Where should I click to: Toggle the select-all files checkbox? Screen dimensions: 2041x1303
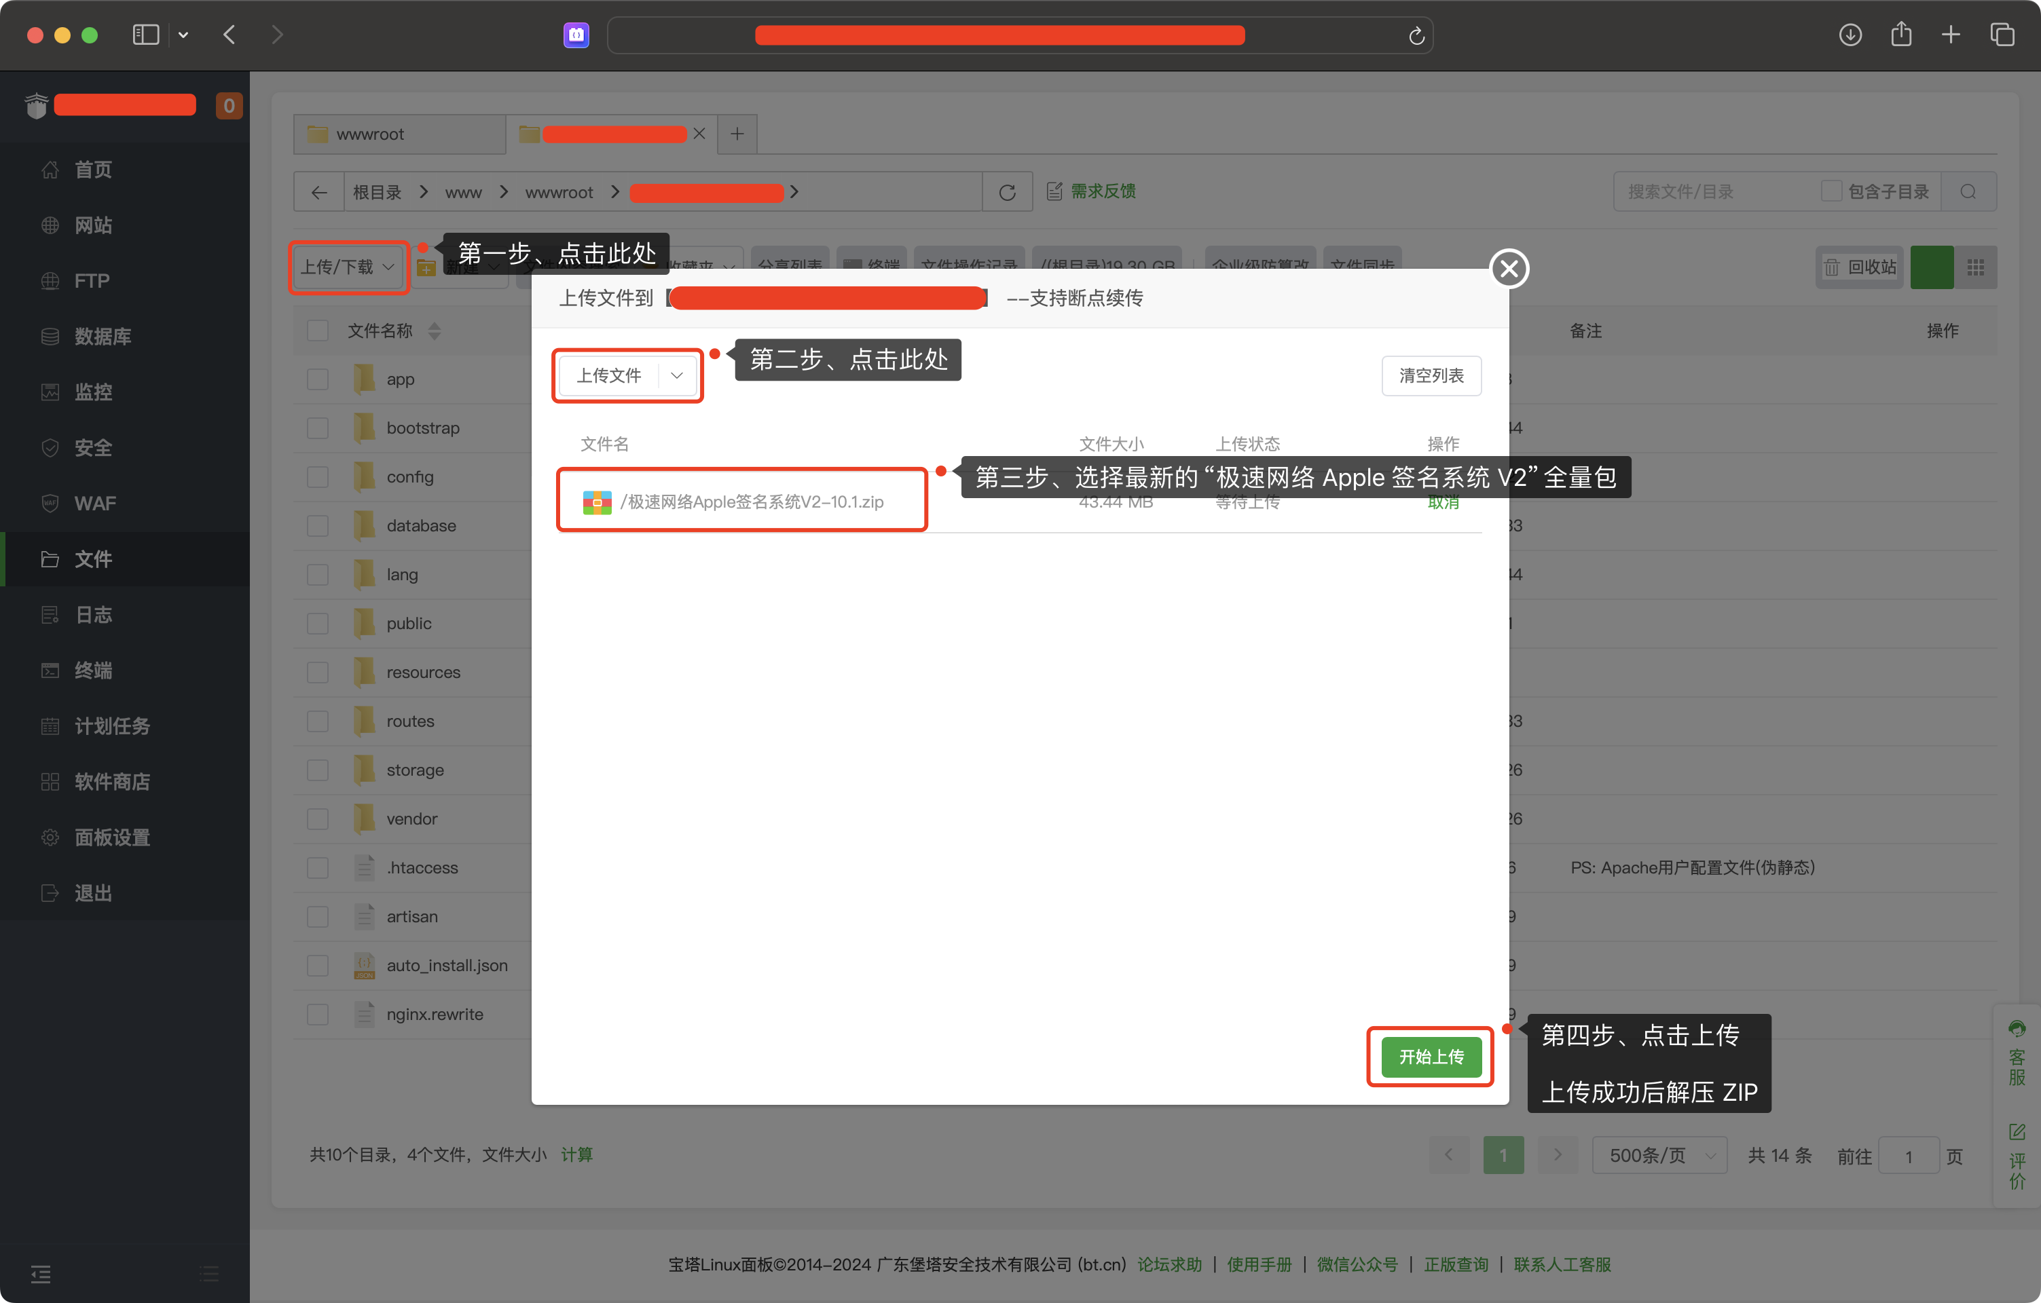(x=318, y=331)
